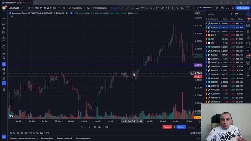Open the ADAUSDT symbol search

pyautogui.click(x=14, y=8)
